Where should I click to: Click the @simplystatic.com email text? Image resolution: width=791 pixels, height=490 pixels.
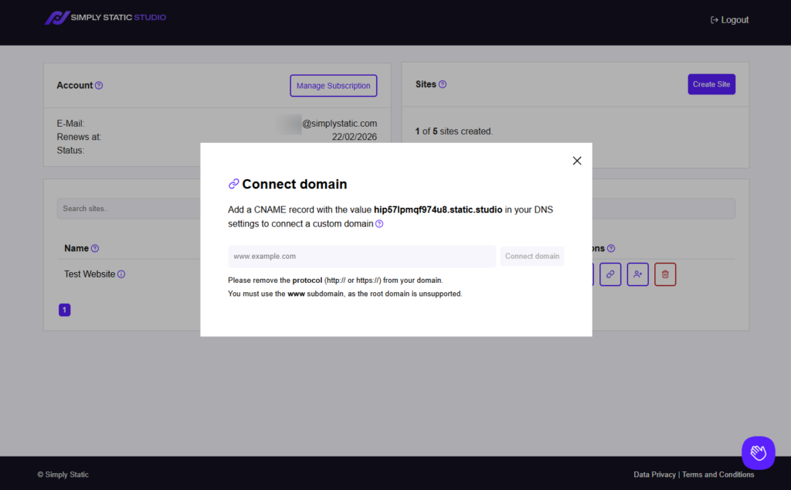(340, 123)
